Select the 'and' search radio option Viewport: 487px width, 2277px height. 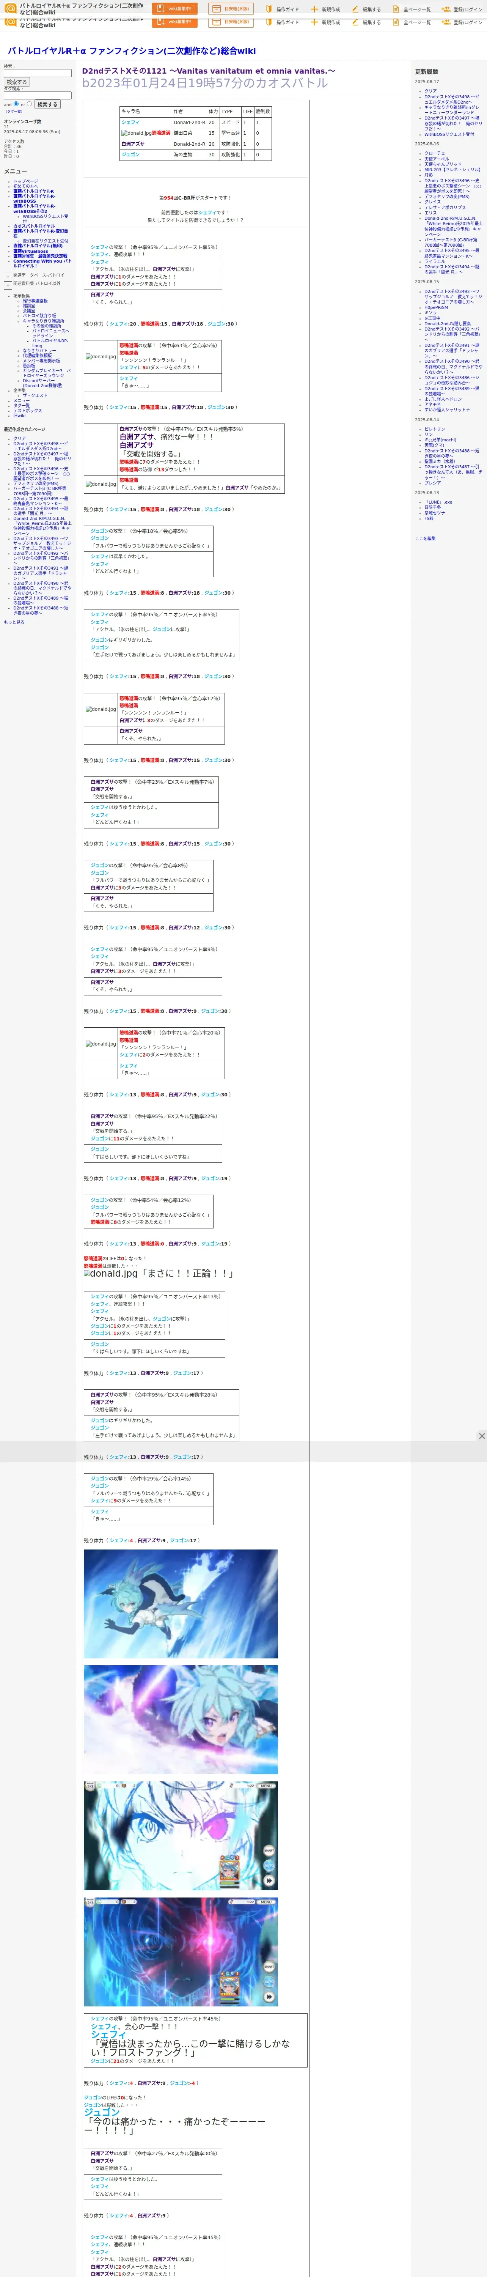(16, 104)
